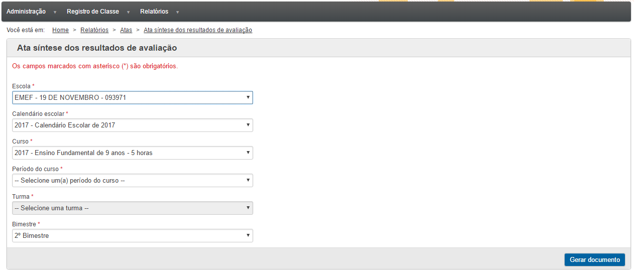Image resolution: width=635 pixels, height=273 pixels.
Task: Click the Escola dropdown arrow icon
Action: click(248, 97)
